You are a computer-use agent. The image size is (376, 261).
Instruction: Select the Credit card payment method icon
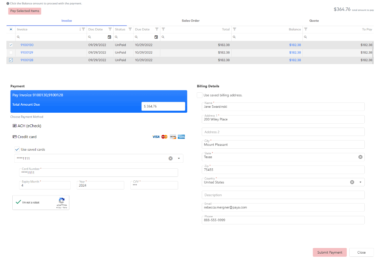pyautogui.click(x=14, y=137)
